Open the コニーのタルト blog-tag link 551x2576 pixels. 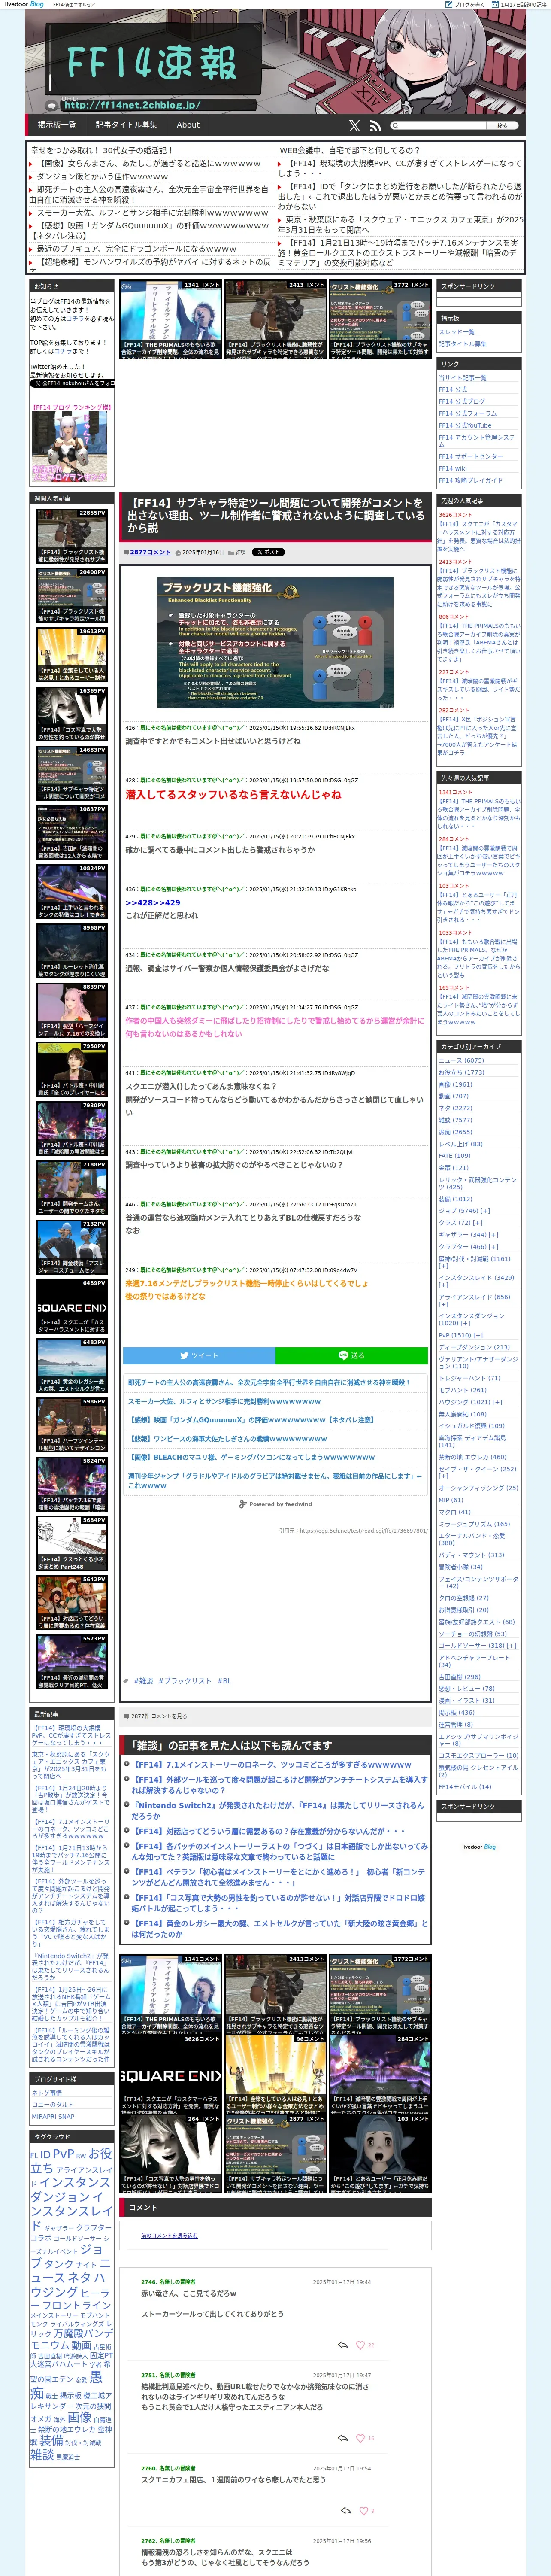click(53, 2105)
